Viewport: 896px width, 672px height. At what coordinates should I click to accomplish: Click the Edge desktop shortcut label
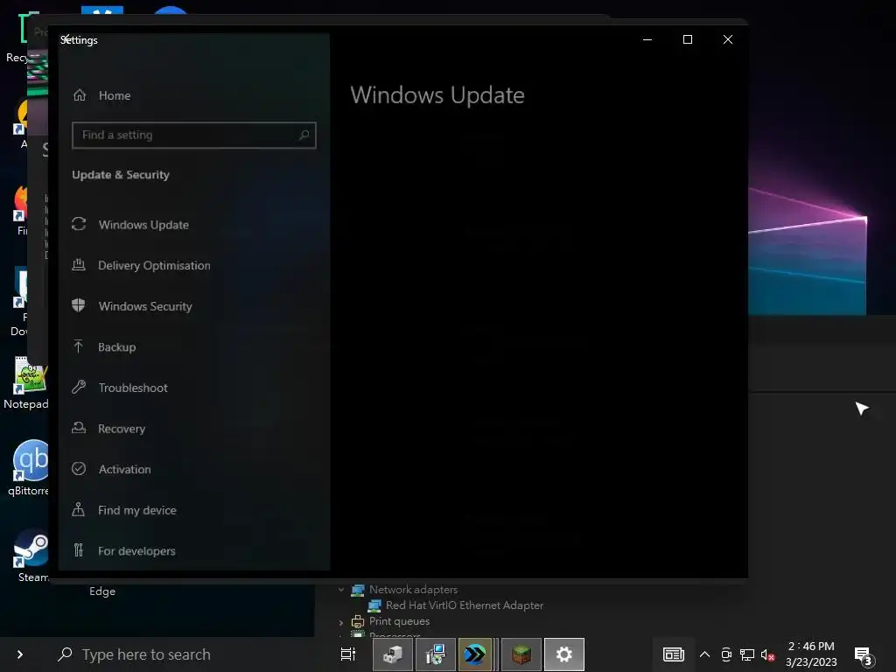pyautogui.click(x=102, y=591)
